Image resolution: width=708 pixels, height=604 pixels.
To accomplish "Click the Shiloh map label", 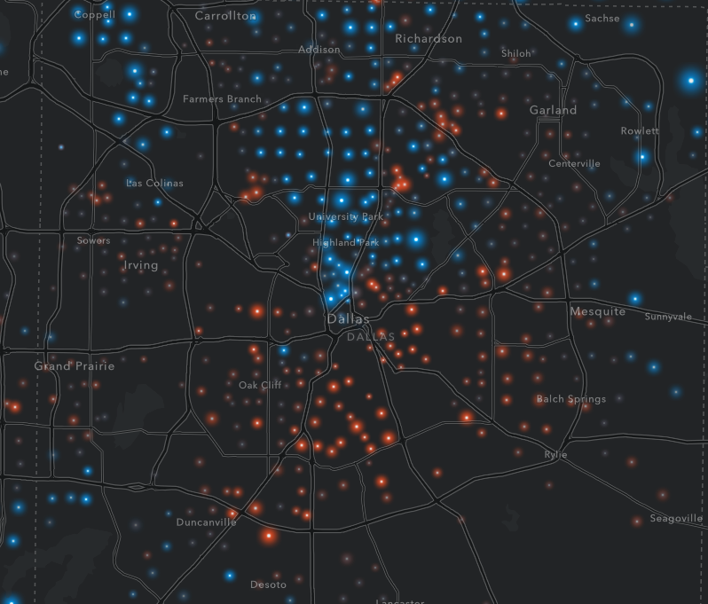I will 515,53.
